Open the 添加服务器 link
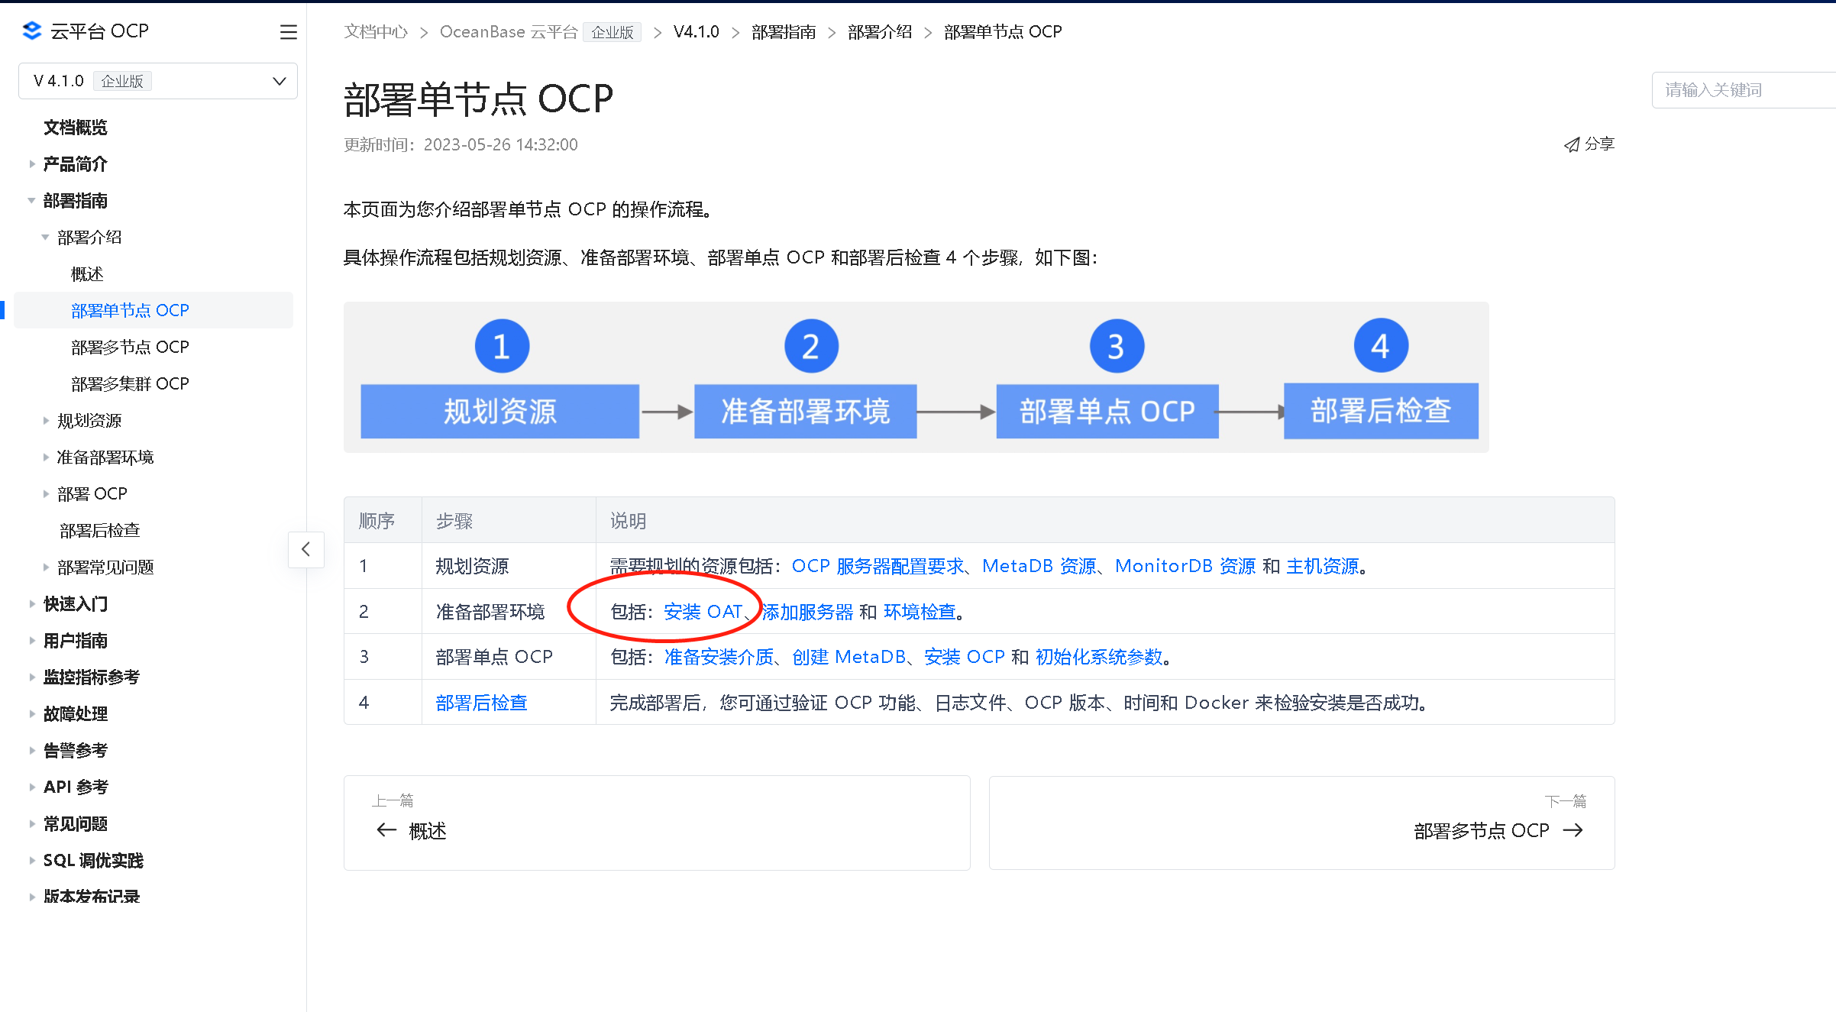This screenshot has height=1012, width=1836. (807, 612)
